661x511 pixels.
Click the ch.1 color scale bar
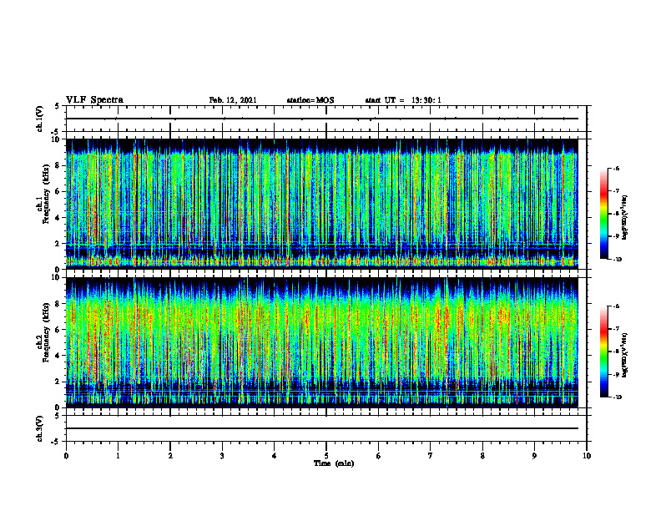[603, 214]
